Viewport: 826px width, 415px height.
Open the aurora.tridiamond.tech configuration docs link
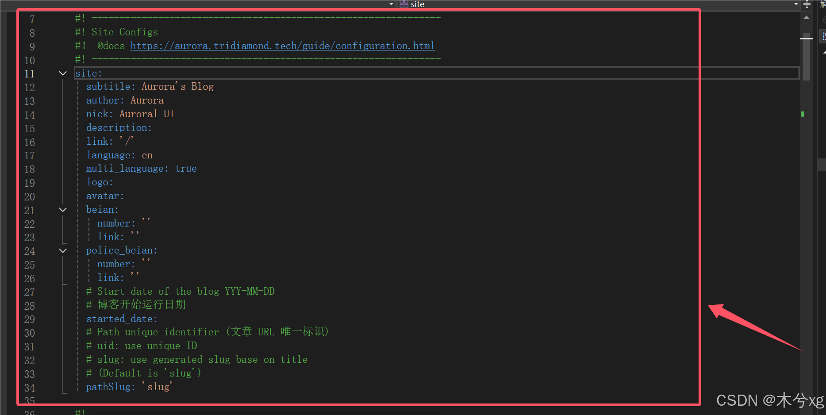click(x=282, y=46)
